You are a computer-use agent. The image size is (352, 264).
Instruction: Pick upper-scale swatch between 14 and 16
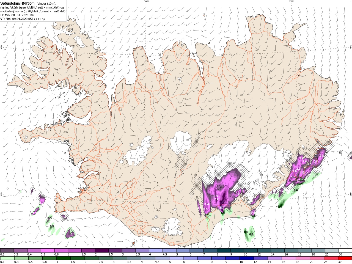point(277,251)
